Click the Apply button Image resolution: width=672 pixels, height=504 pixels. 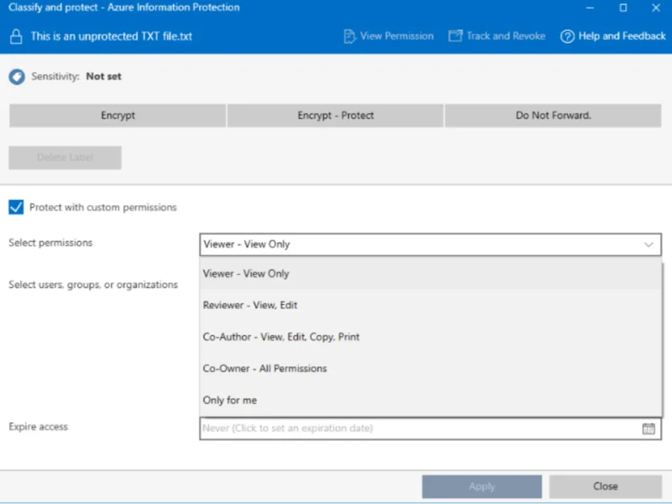(x=481, y=486)
